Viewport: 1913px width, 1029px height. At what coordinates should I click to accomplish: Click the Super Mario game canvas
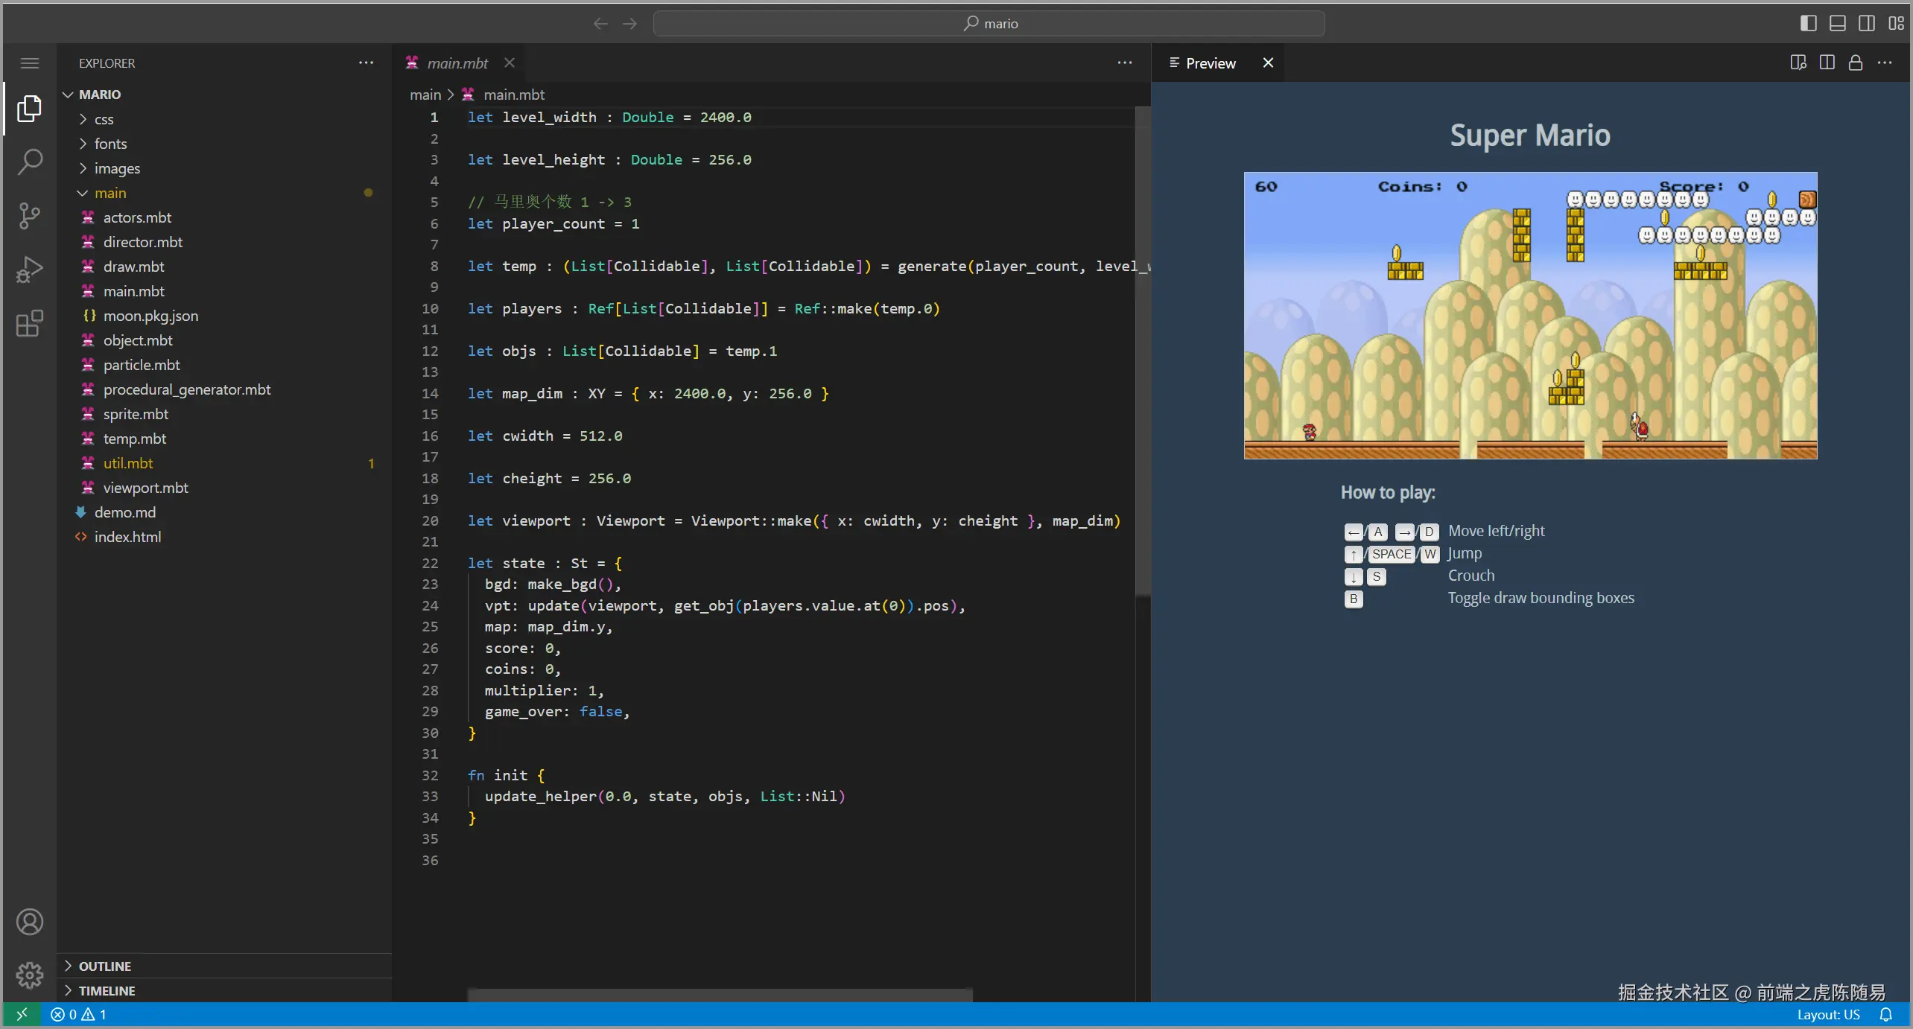pyautogui.click(x=1531, y=316)
